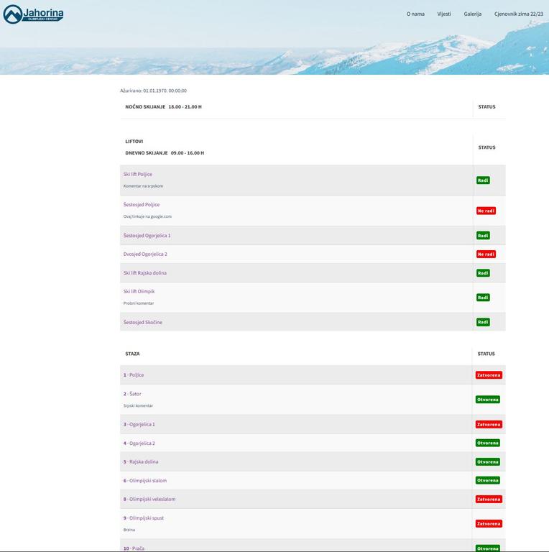Open Šestosjed Ogorjelica 1 link

(147, 236)
